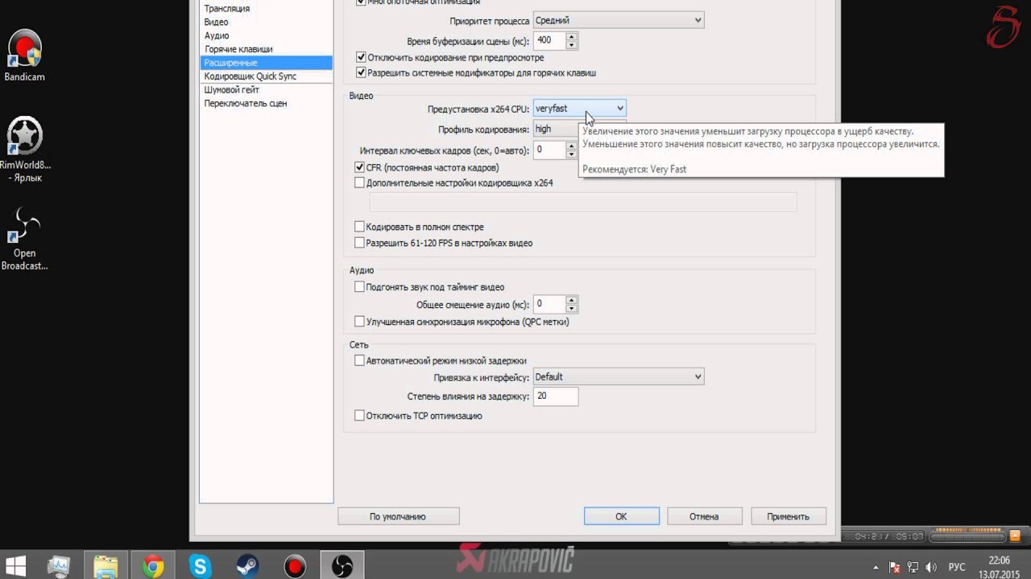Toggle 'Автоматический режим низкой задержки'
This screenshot has width=1031, height=579.
point(360,360)
